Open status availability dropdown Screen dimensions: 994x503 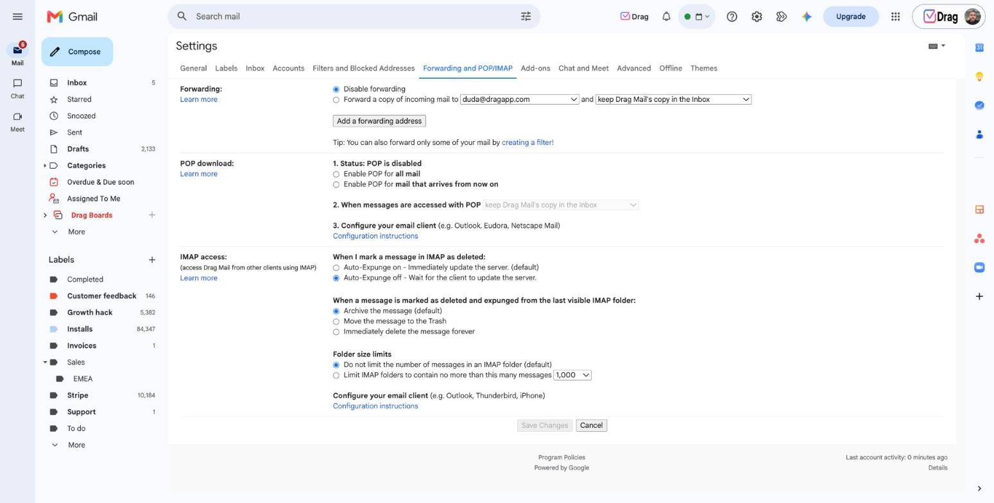696,17
